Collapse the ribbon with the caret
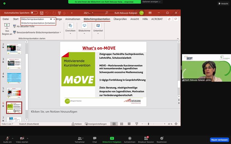This screenshot has height=144, width=231. (x=178, y=39)
